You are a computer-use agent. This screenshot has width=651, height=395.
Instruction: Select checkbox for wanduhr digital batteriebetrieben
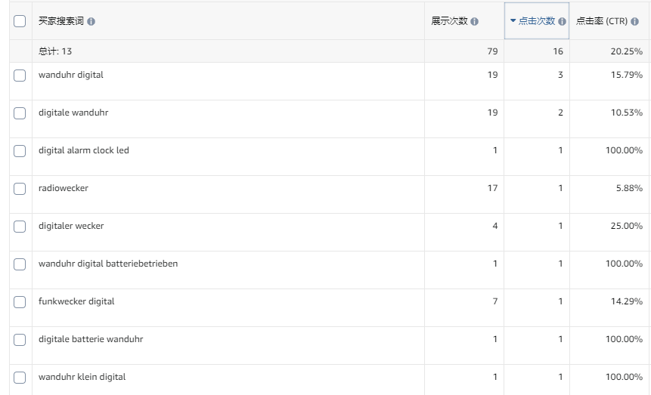click(x=20, y=264)
